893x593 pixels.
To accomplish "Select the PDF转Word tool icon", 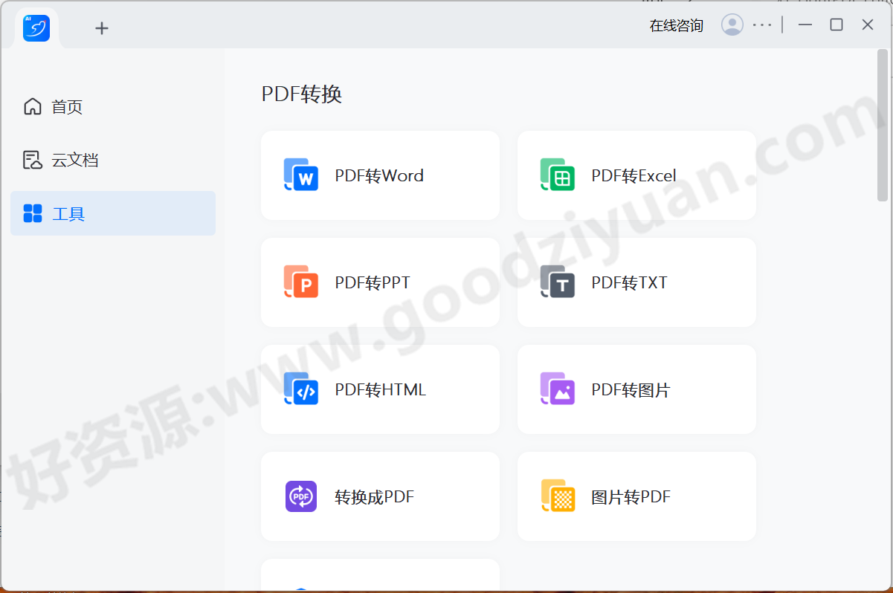I will (x=301, y=175).
